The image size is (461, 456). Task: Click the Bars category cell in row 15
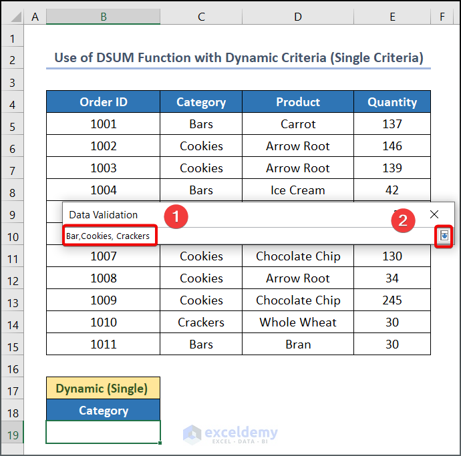pyautogui.click(x=201, y=345)
